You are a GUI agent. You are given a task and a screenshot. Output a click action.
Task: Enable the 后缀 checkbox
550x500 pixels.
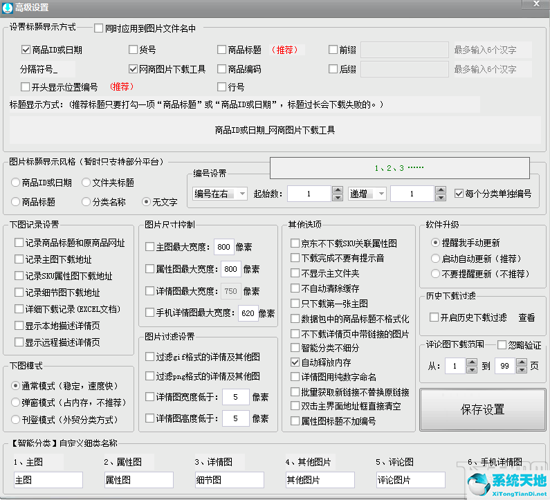click(333, 68)
